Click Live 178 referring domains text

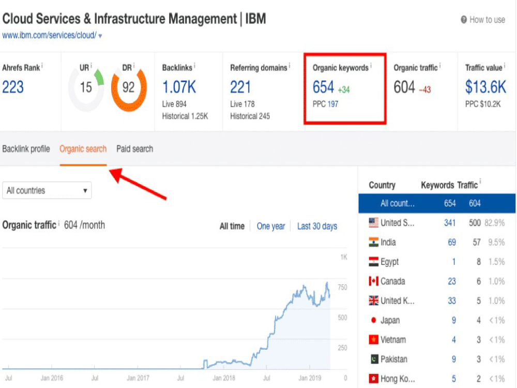(x=242, y=105)
